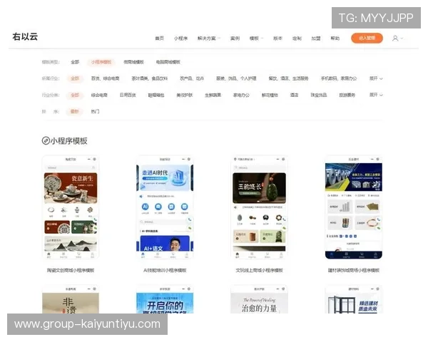Click the 陶瓷文创商城小程序模板 title
This screenshot has height=342, width=428.
71,270
